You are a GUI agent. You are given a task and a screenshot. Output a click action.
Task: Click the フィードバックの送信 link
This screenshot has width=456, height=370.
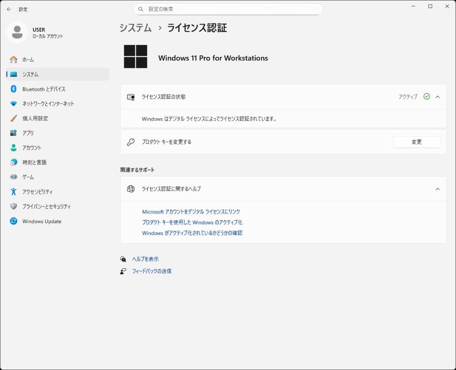[152, 271]
